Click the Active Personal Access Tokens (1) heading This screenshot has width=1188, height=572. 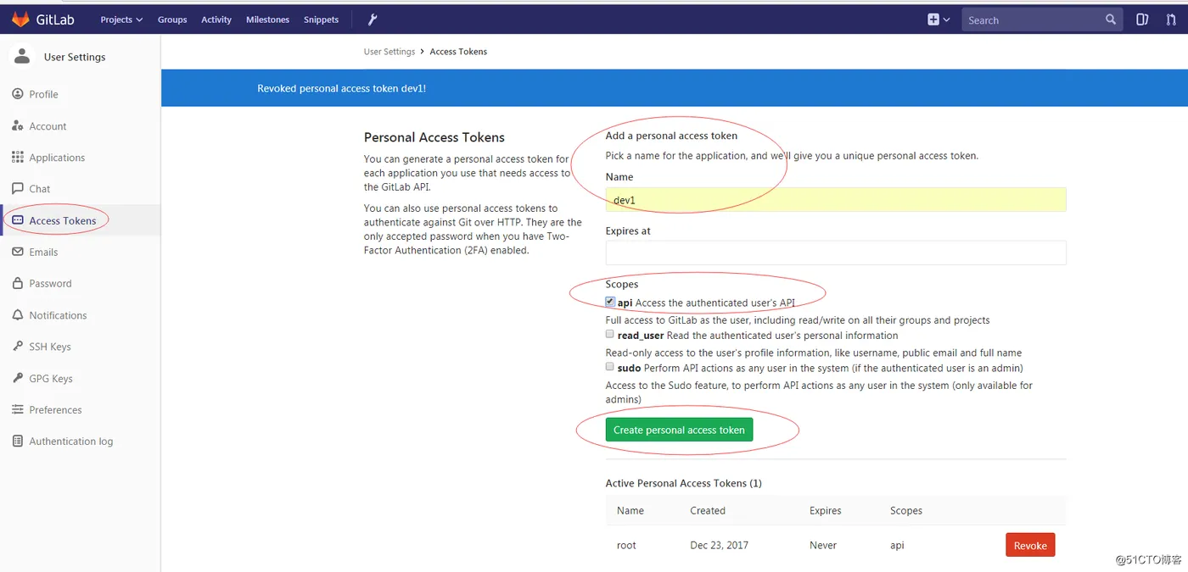point(683,483)
